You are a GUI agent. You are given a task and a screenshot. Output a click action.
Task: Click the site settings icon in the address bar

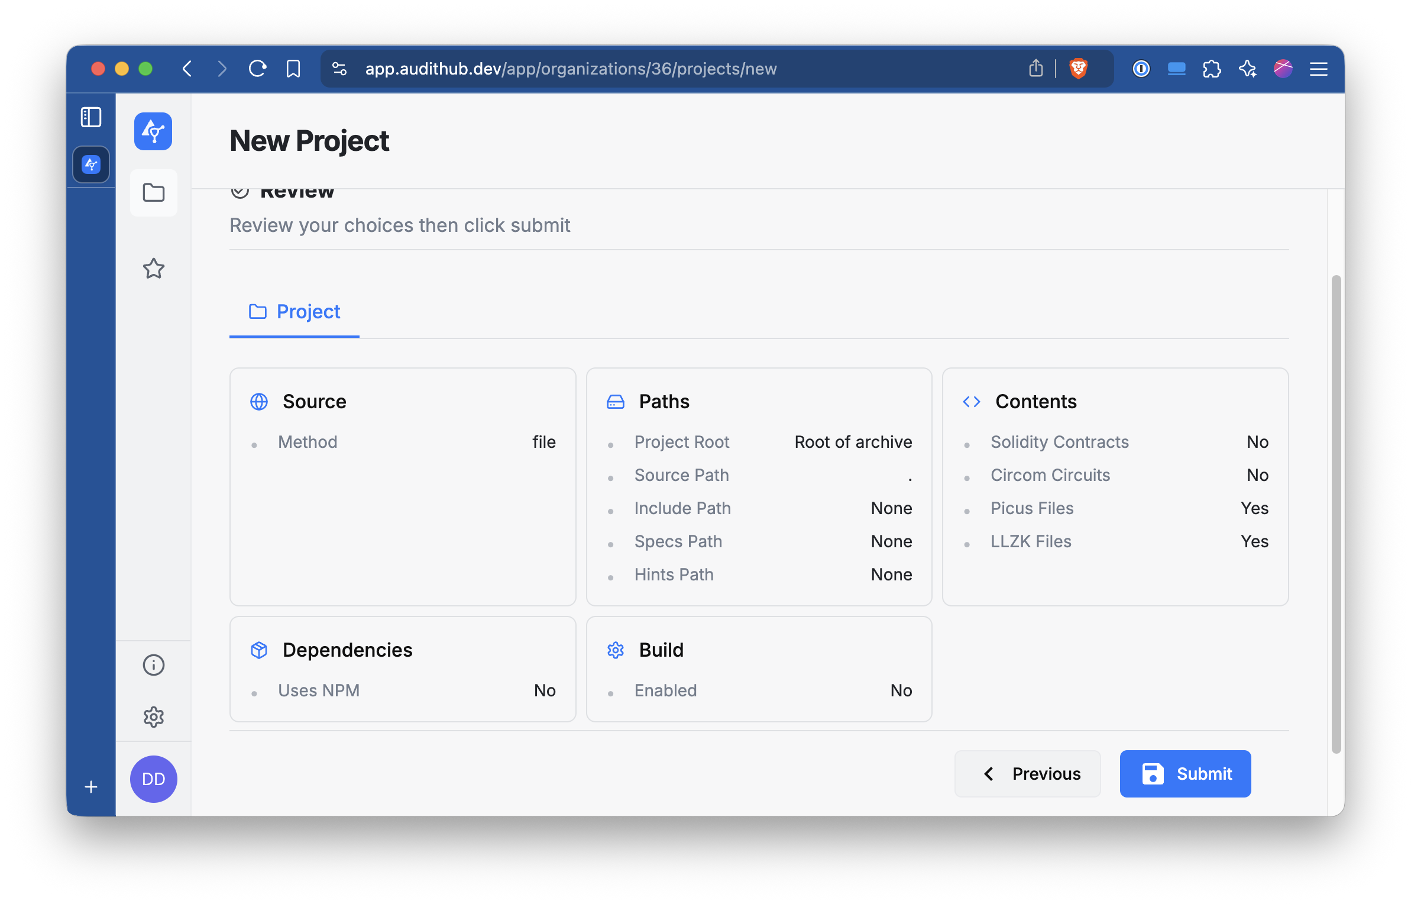339,69
